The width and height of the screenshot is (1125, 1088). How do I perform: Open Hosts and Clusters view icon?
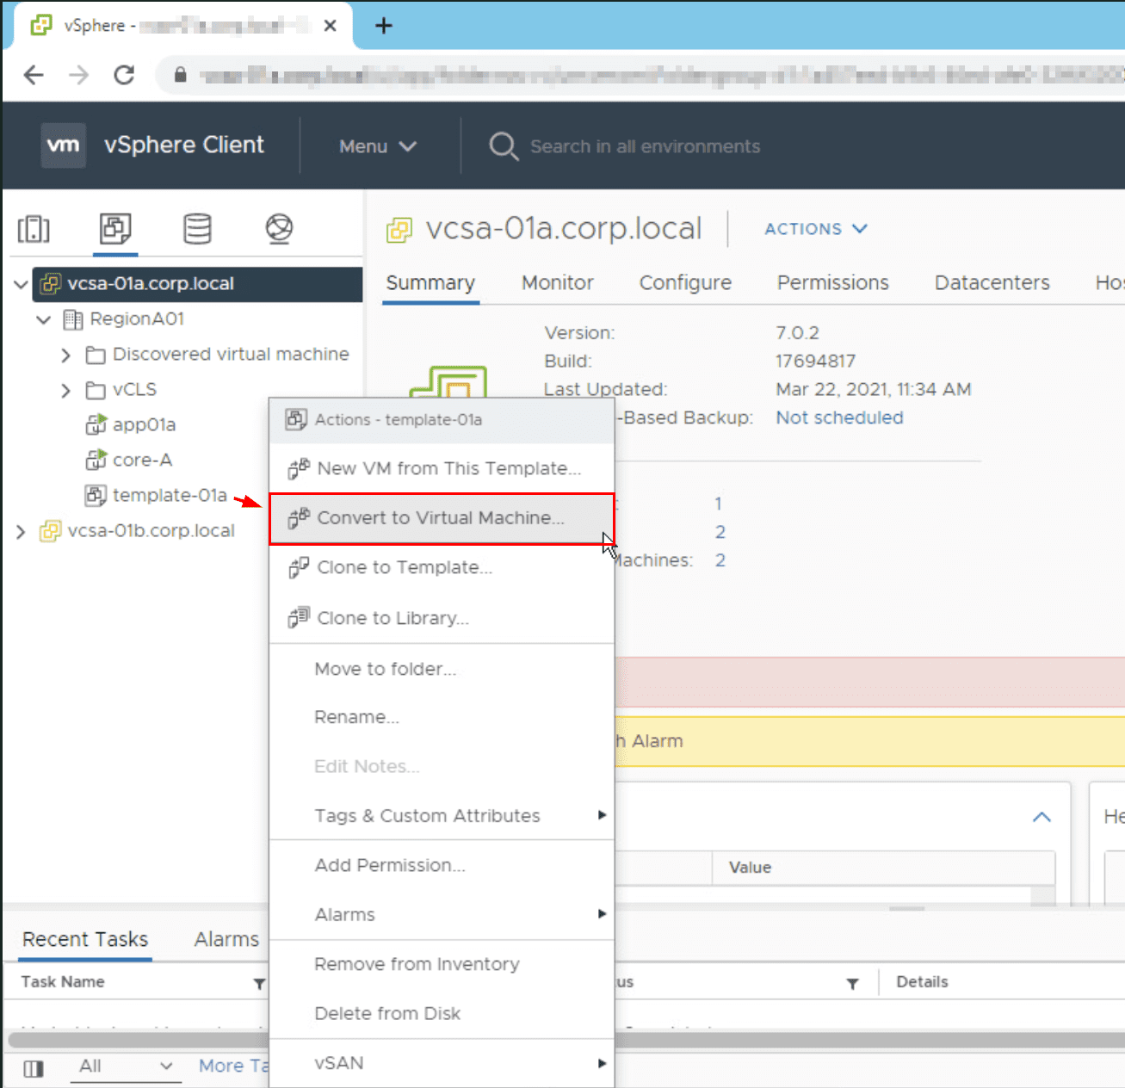pyautogui.click(x=34, y=229)
